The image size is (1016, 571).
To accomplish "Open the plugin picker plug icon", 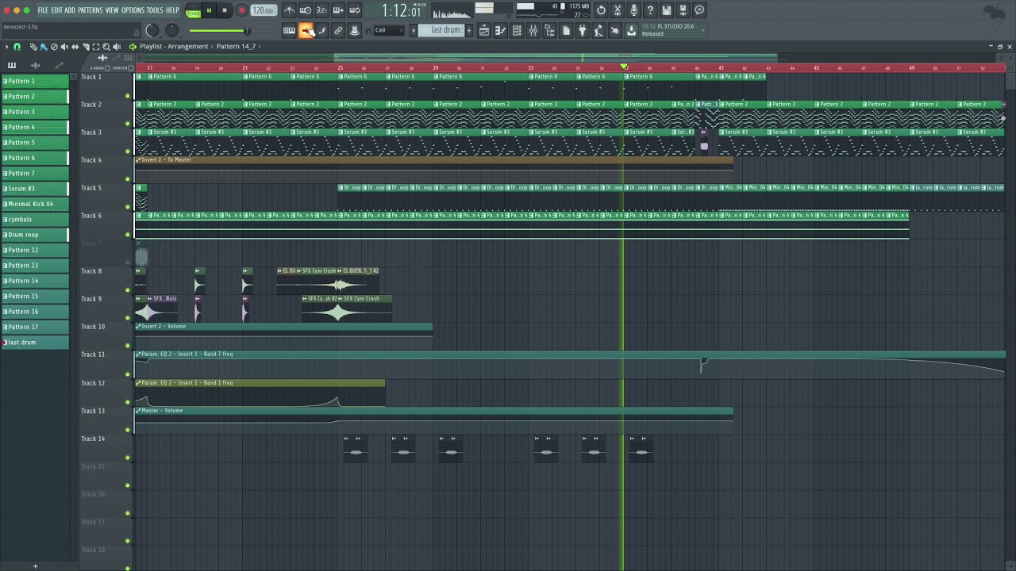I will coord(583,30).
